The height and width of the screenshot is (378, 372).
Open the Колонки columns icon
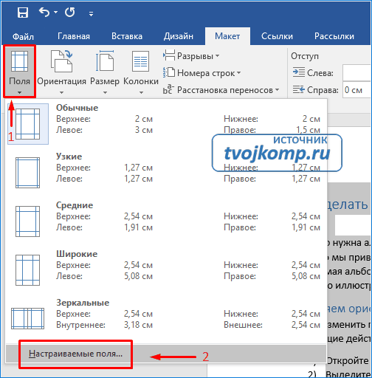pyautogui.click(x=141, y=61)
